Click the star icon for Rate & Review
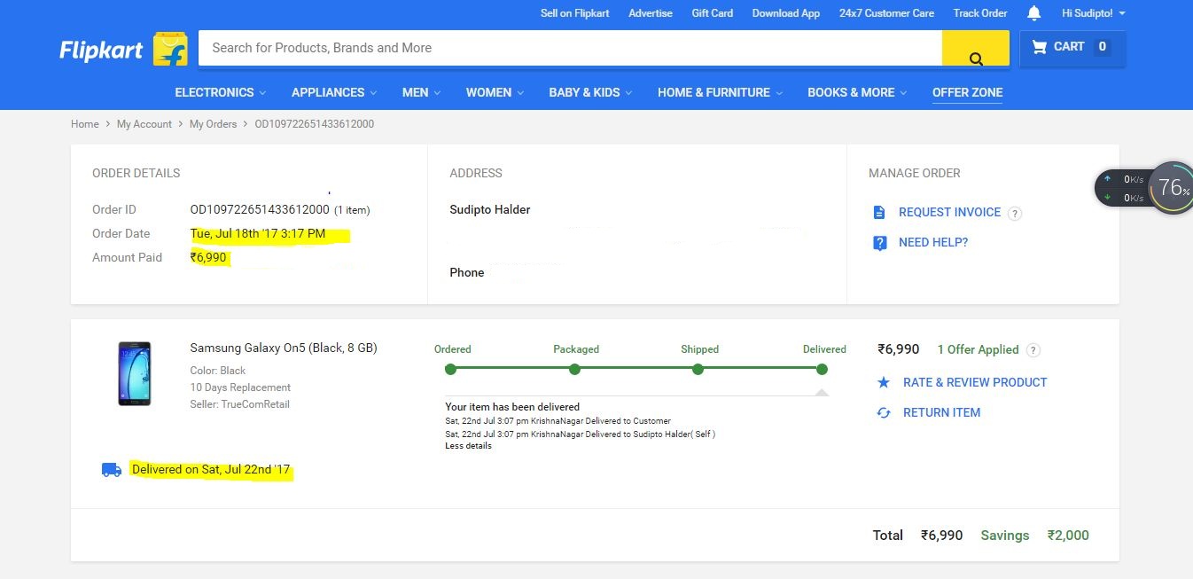Screen dimensions: 1193x579 (x=883, y=382)
